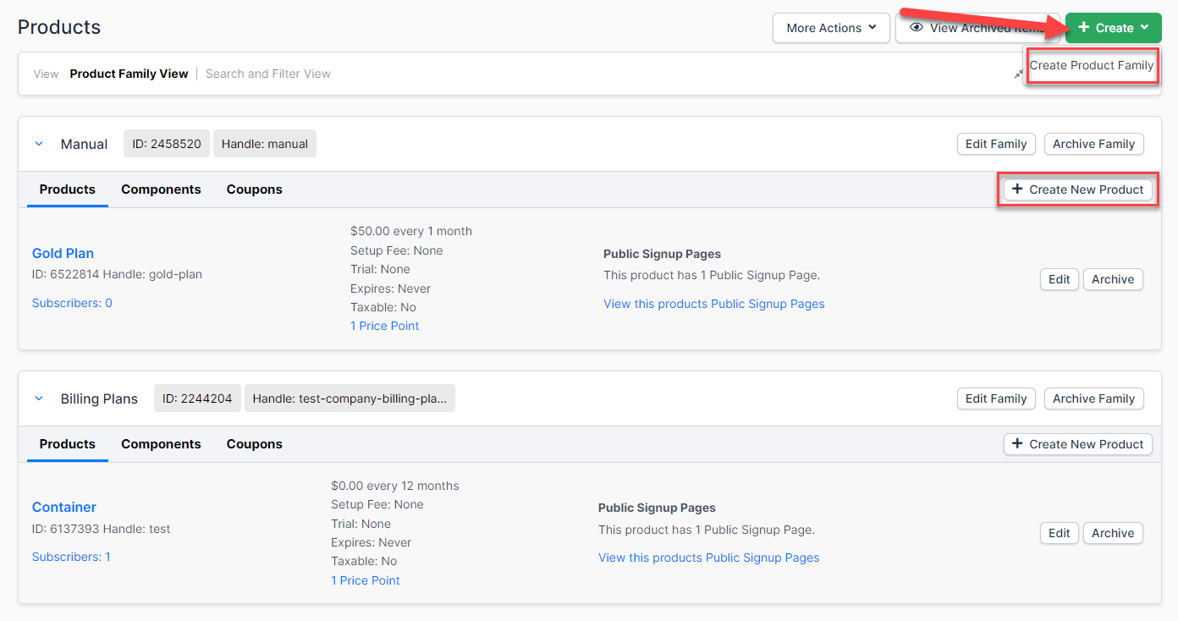Image resolution: width=1178 pixels, height=621 pixels.
Task: Click Create New Product in Manual family
Action: pos(1077,190)
